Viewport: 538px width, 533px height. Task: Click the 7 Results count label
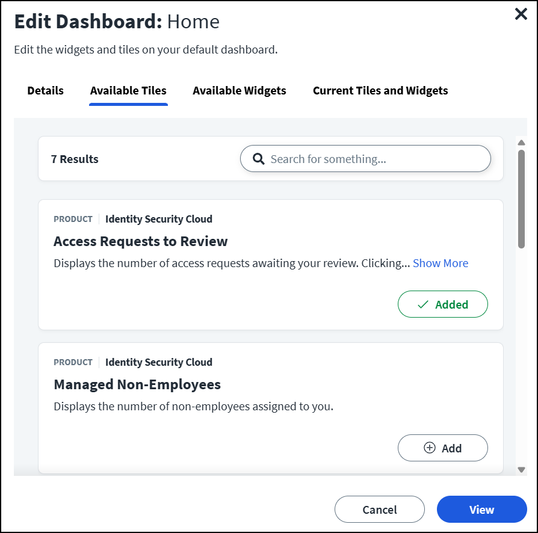coord(75,159)
